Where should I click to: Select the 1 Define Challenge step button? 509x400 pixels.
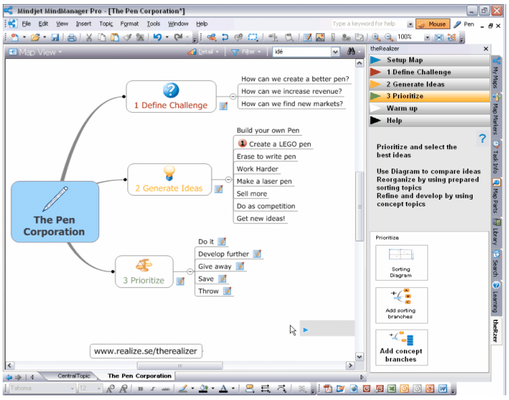click(429, 72)
